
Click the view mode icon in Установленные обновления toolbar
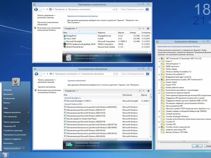140,91
